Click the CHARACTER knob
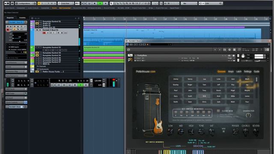The height and width of the screenshot is (154, 274). pyautogui.click(x=248, y=115)
